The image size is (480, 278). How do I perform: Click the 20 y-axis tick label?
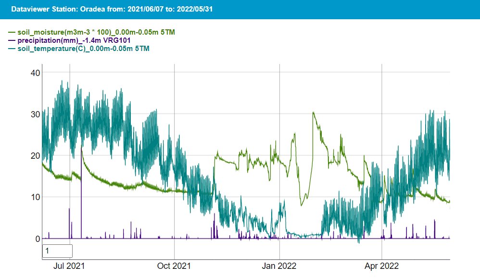36,155
